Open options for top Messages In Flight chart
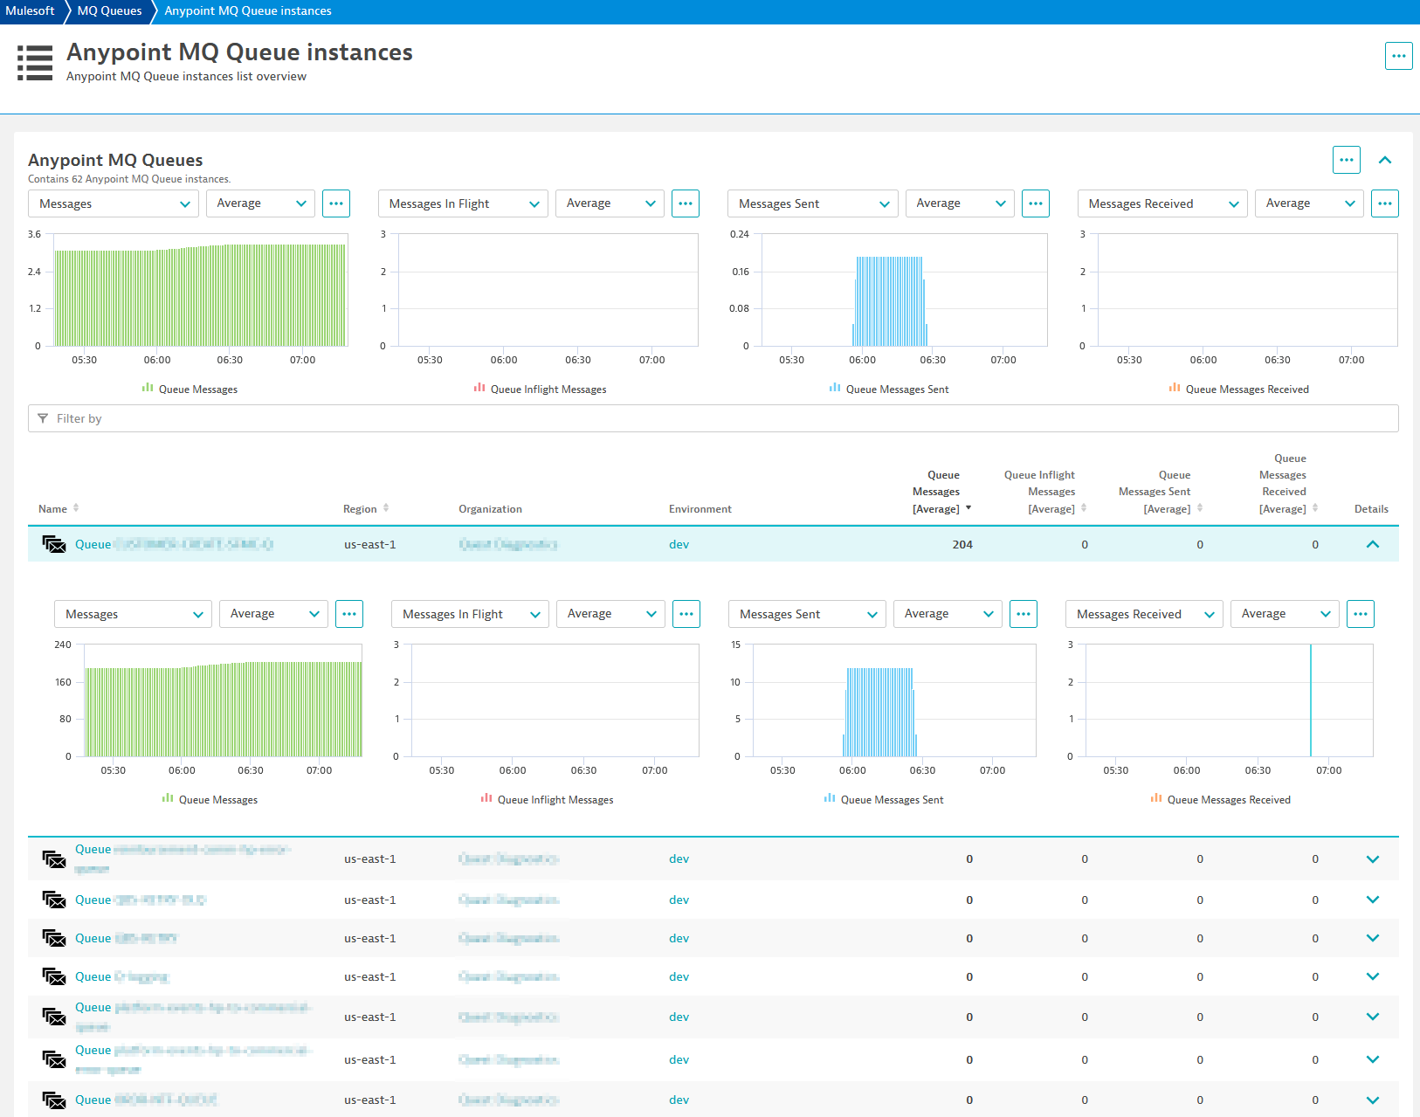Screen dimensions: 1420x1117 tap(686, 203)
